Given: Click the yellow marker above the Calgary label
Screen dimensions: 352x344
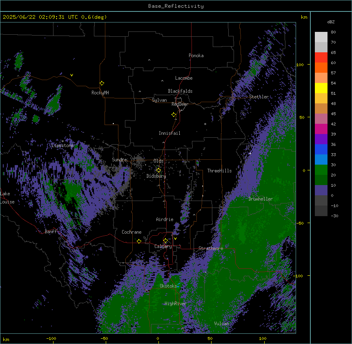Looking at the screenshot, I should (165, 241).
